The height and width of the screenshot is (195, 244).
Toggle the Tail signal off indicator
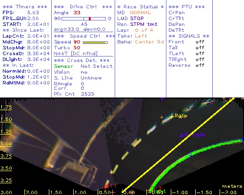click(x=200, y=48)
